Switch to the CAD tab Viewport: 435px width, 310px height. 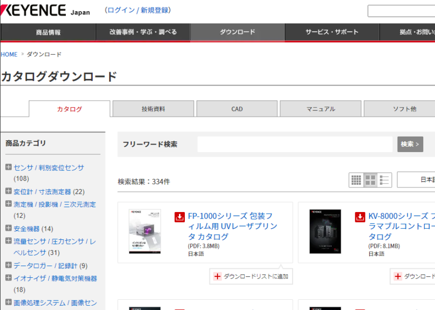237,109
